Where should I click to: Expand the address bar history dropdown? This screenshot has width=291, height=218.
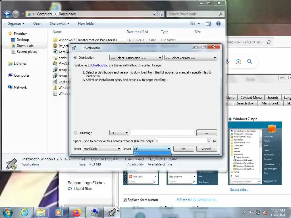point(154,14)
